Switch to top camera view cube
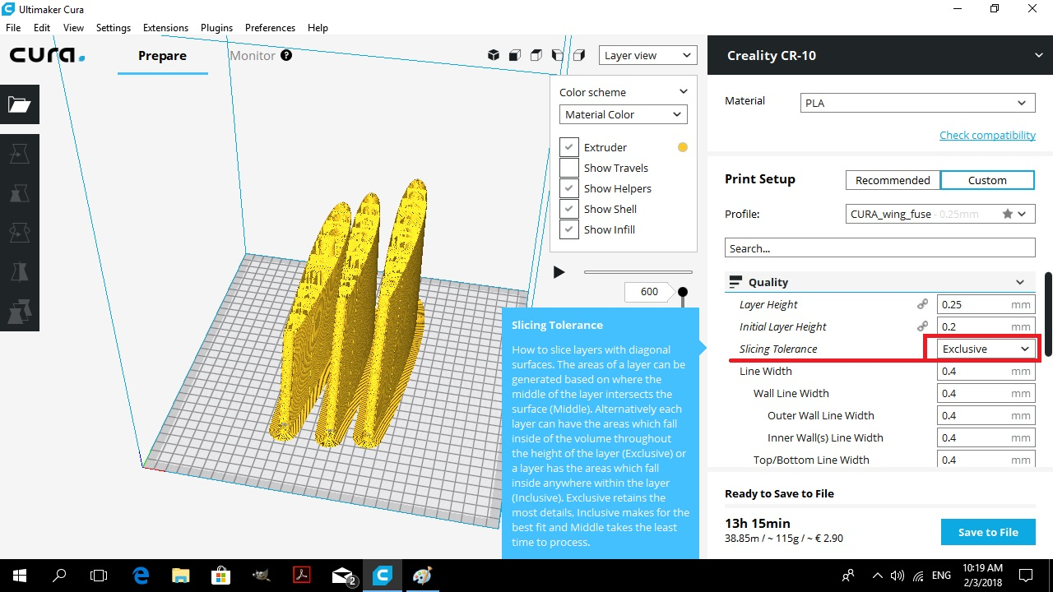This screenshot has width=1053, height=592. point(536,55)
